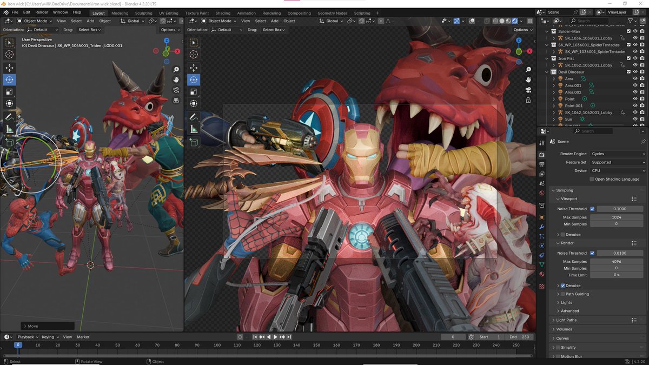Pick the Transform tool in left viewport
Screen dimensions: 649x365
pos(9,103)
